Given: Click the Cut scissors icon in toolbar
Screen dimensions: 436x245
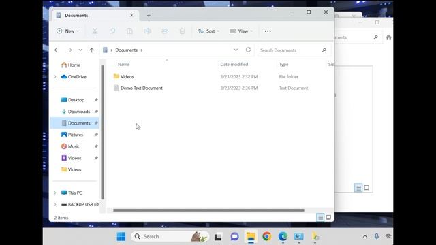Looking at the screenshot, I should pyautogui.click(x=95, y=31).
